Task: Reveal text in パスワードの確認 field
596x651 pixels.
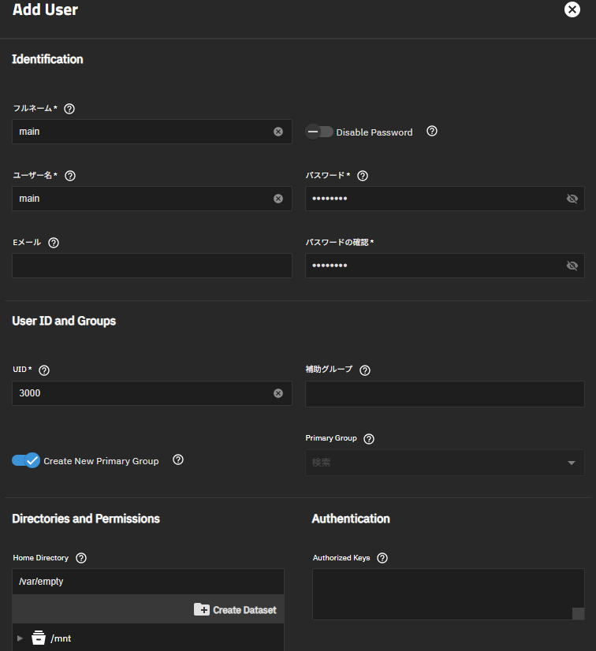Action: click(572, 266)
